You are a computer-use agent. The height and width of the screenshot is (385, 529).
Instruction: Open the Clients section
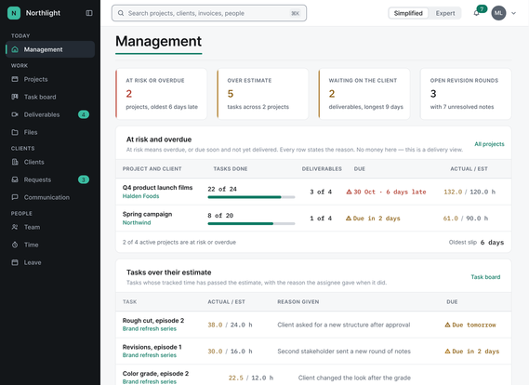(33, 163)
